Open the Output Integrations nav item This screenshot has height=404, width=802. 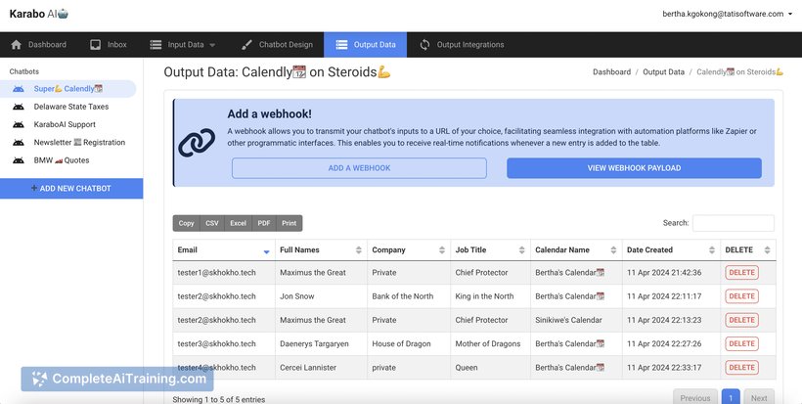[462, 44]
